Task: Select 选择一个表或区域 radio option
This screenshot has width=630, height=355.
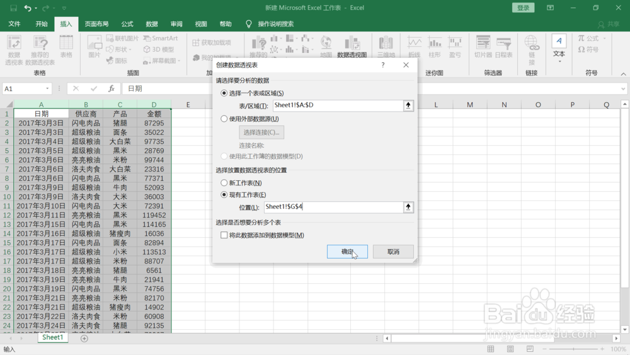Action: click(x=224, y=93)
